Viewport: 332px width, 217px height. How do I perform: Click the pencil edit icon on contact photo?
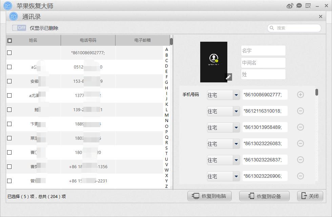(229, 77)
